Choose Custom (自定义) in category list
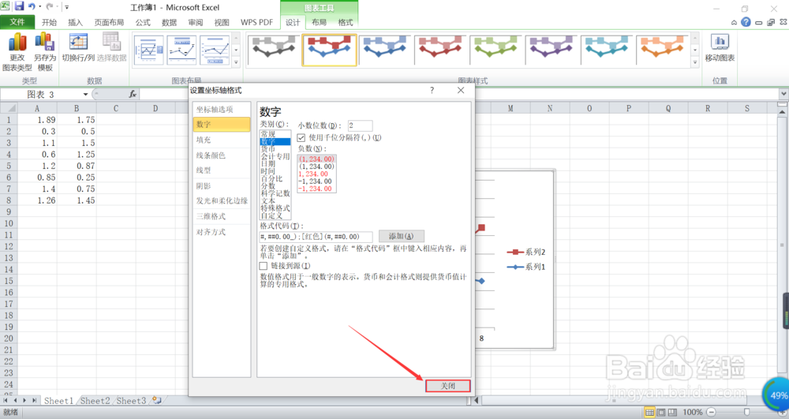 tap(275, 215)
